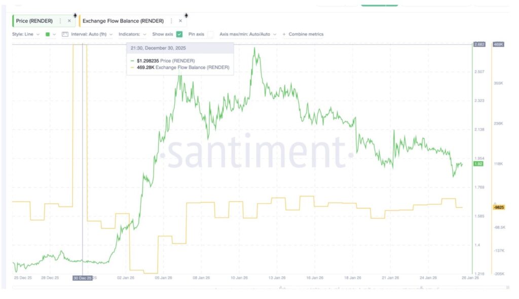
Task: Click the 30 Dec 25 date marker
Action: [x=83, y=278]
